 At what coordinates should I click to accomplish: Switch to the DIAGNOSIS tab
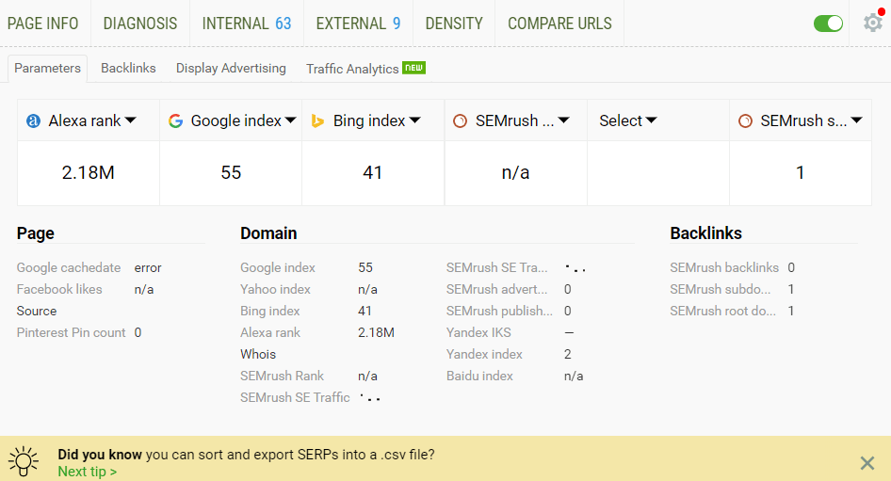[140, 24]
